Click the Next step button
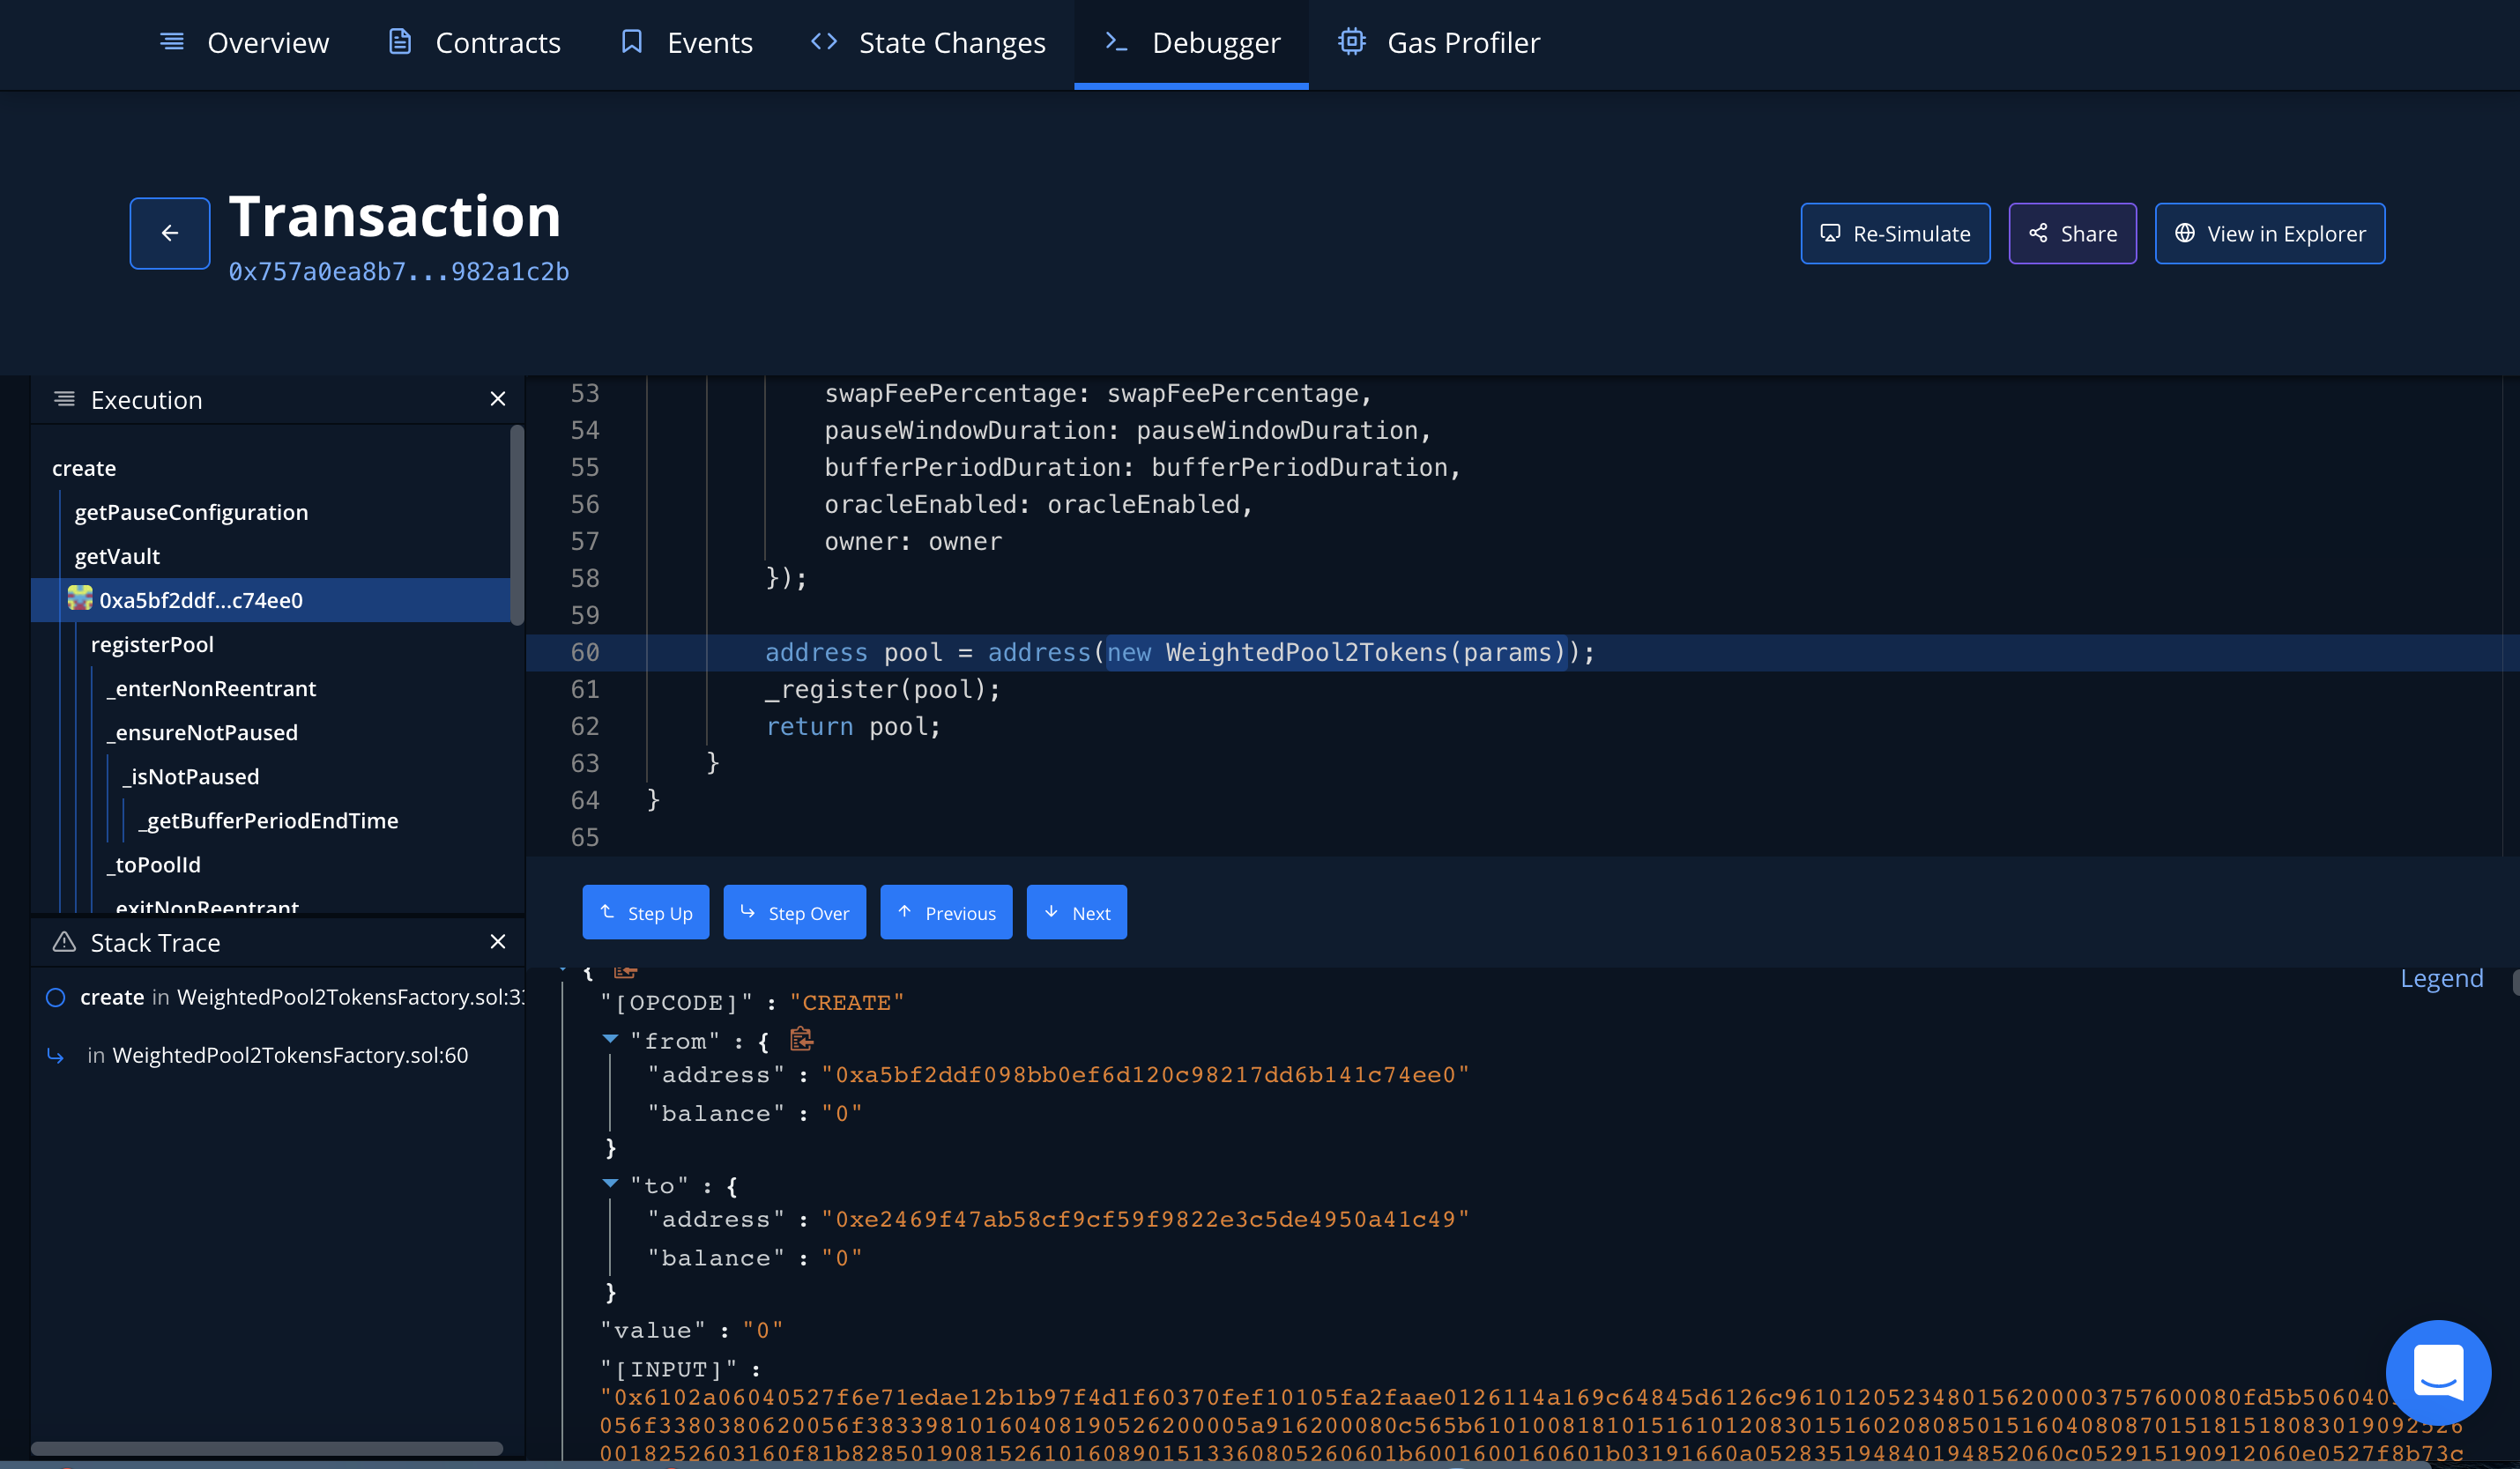Image resolution: width=2520 pixels, height=1469 pixels. pyautogui.click(x=1077, y=912)
